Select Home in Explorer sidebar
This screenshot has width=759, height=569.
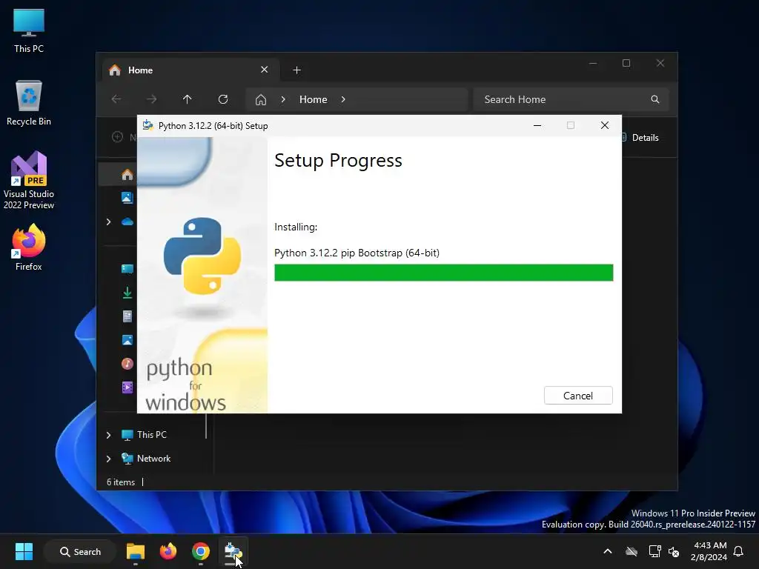coord(127,174)
